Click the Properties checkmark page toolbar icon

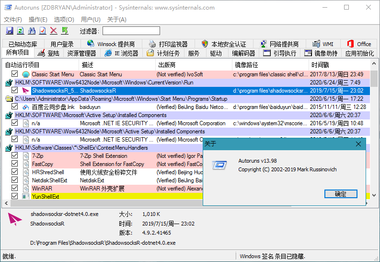coord(43,31)
